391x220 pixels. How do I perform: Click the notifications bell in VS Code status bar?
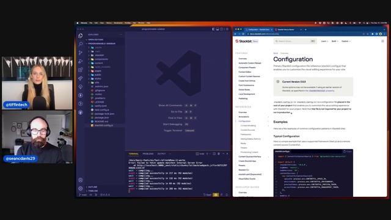227,195
